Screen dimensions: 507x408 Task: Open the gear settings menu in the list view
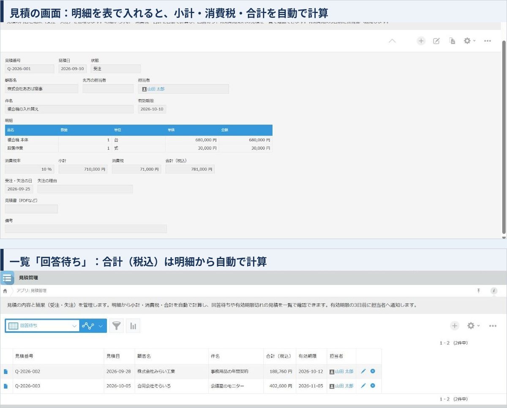tap(473, 326)
